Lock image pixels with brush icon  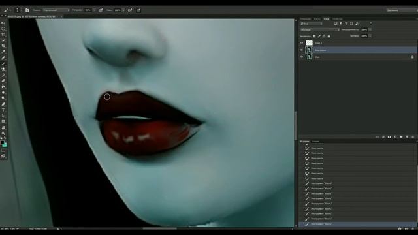point(319,36)
